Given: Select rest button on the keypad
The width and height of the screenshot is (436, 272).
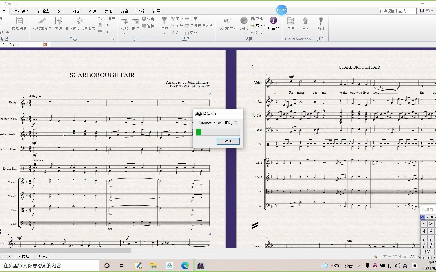Looking at the screenshot, I should pyautogui.click(x=427, y=252).
